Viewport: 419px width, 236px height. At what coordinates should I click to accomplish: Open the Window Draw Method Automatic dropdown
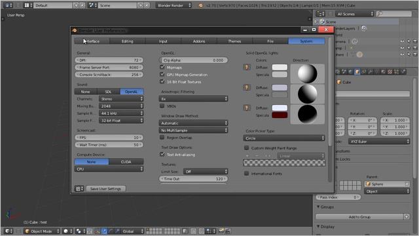coord(194,123)
